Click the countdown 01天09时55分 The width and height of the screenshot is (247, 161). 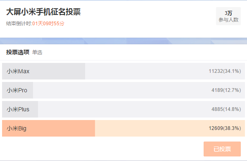(48, 24)
